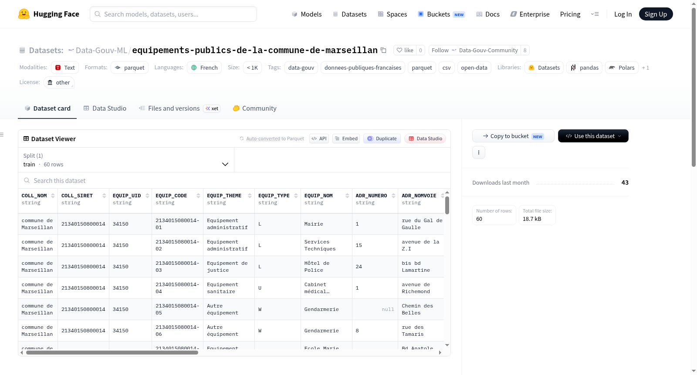Copy dataset name with the clipboard icon
The width and height of the screenshot is (697, 375).
click(x=383, y=50)
